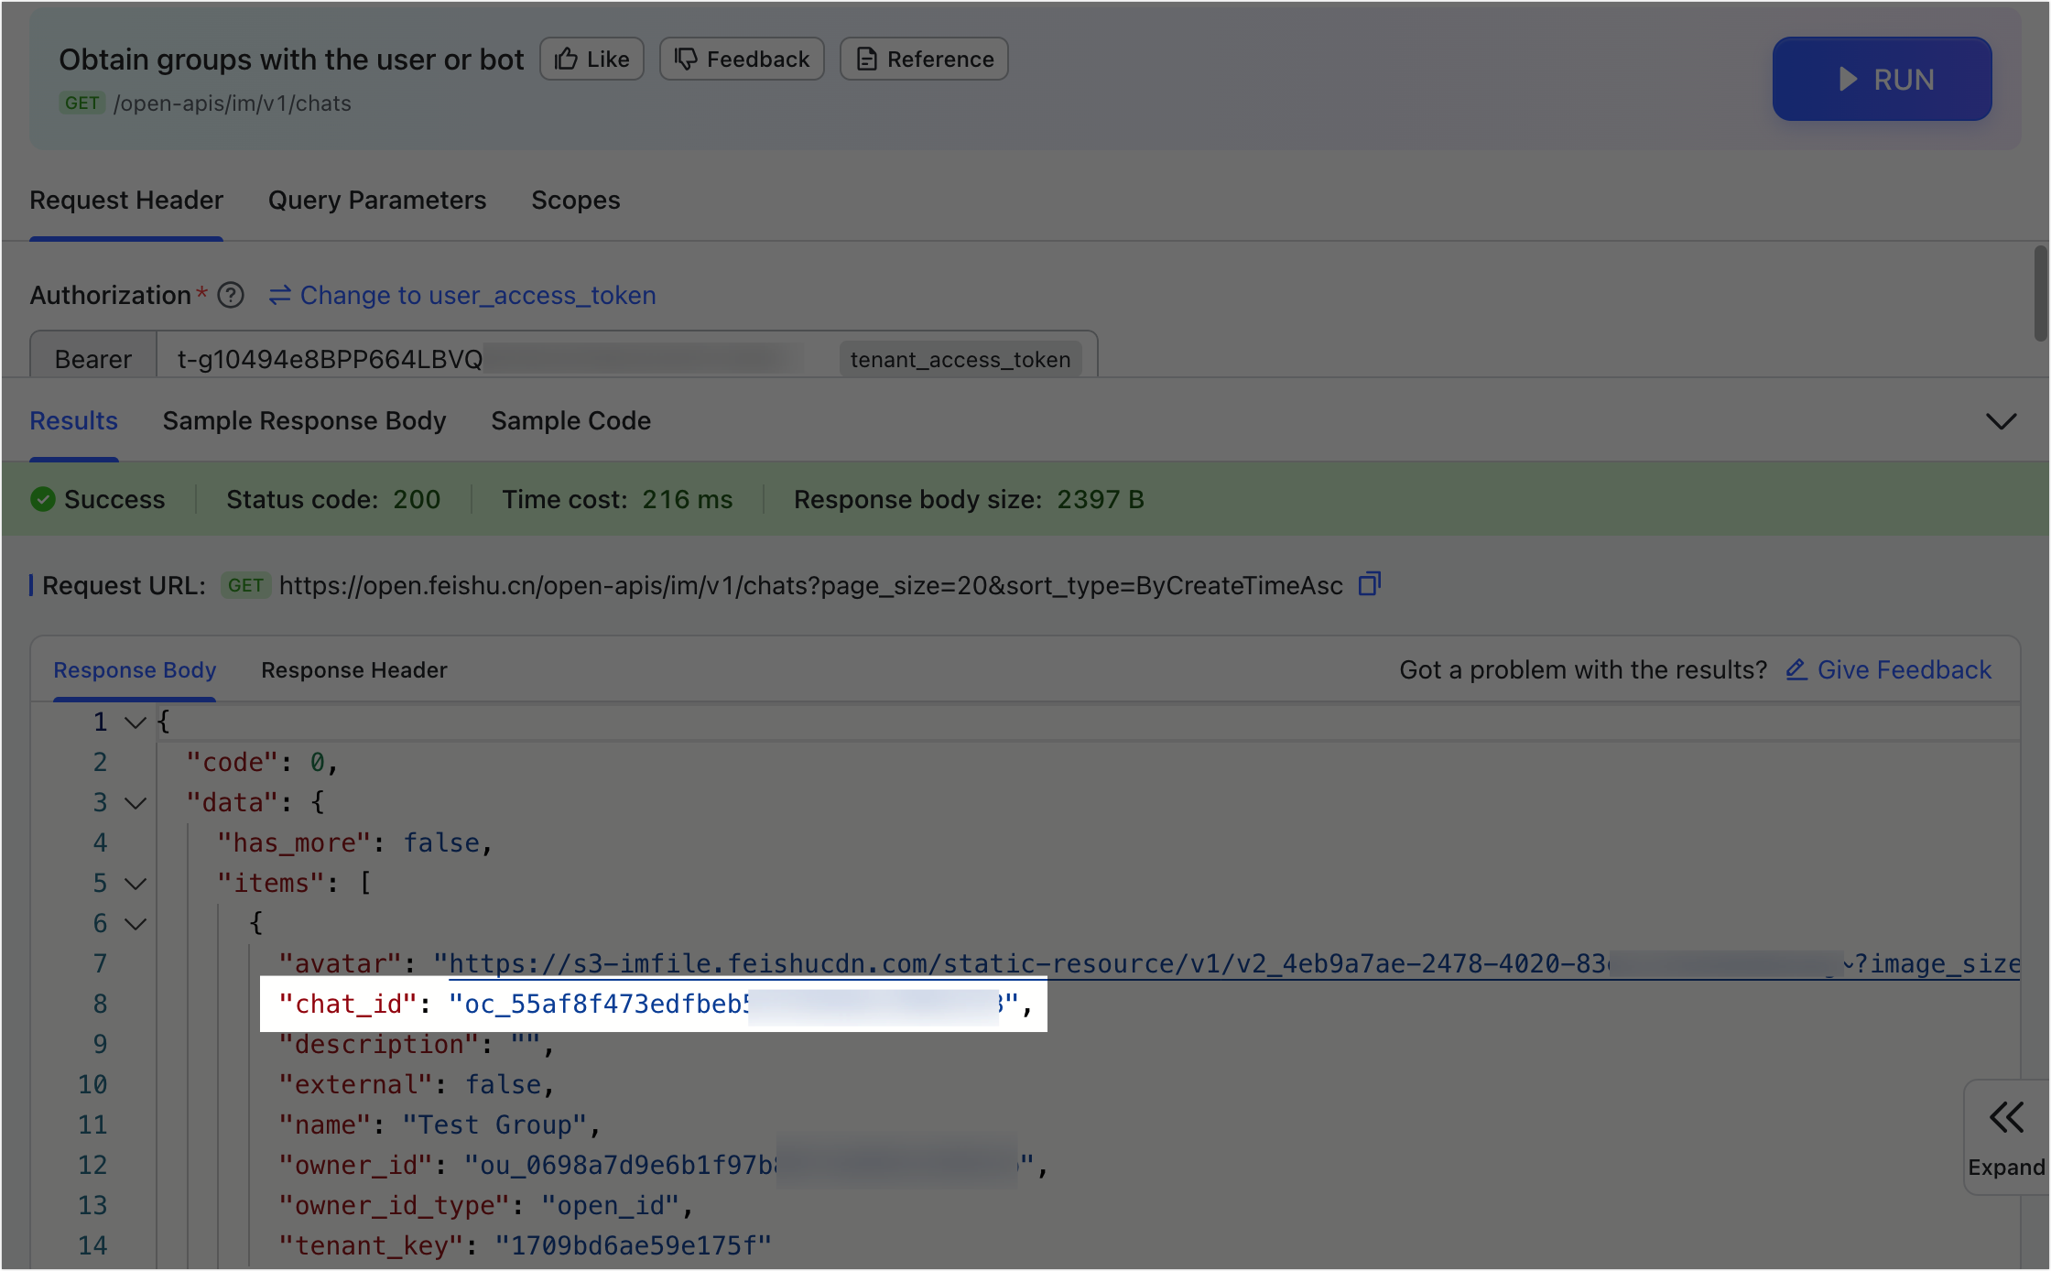Screen dimensions: 2051x1271
Task: Collapse the "data" object at line 3
Action: click(x=136, y=803)
